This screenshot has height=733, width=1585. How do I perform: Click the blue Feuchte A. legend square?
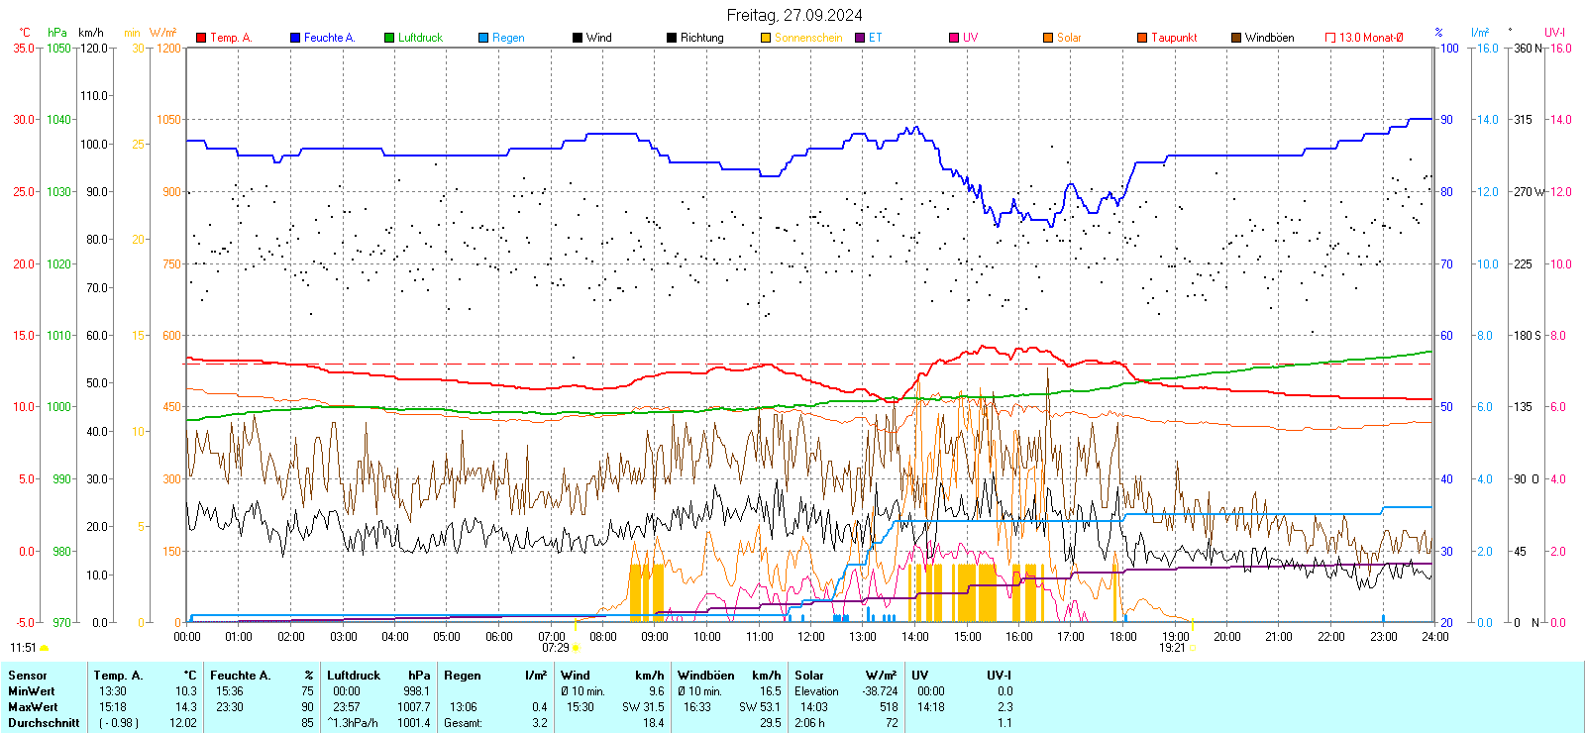(x=295, y=38)
